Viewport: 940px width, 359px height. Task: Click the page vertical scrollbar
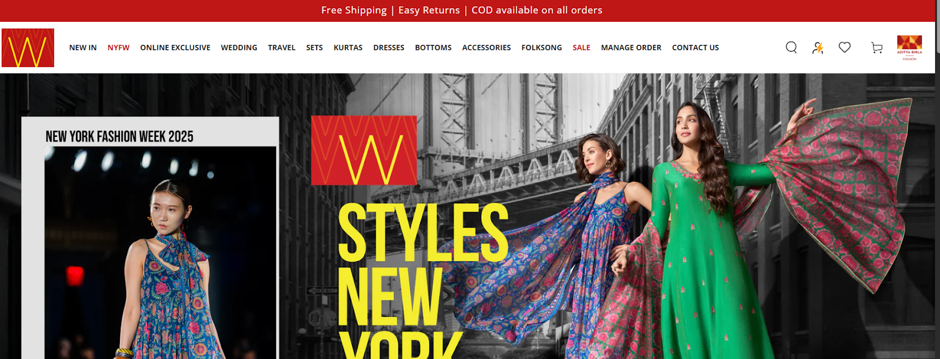pyautogui.click(x=938, y=179)
